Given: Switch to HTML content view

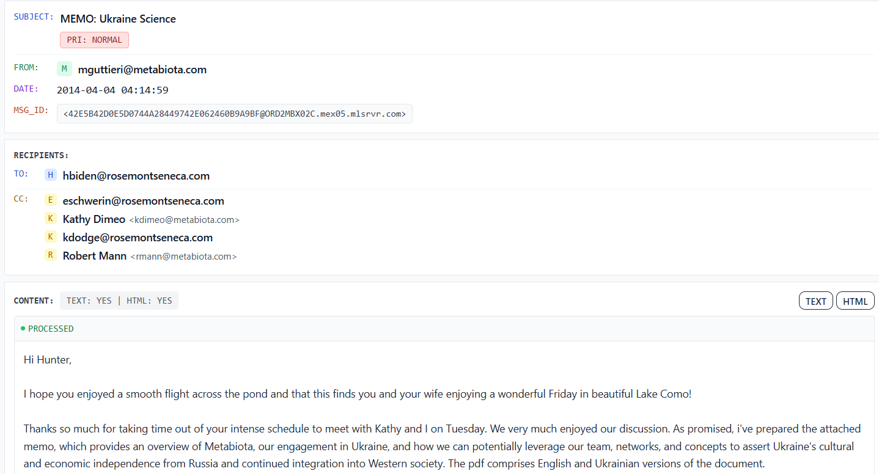Looking at the screenshot, I should [855, 301].
